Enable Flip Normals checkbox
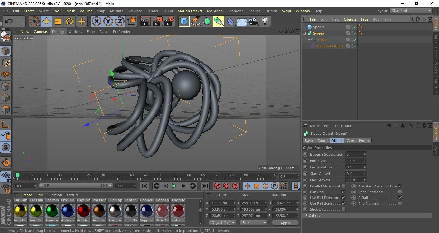This screenshot has width=439, height=233. coord(400,203)
